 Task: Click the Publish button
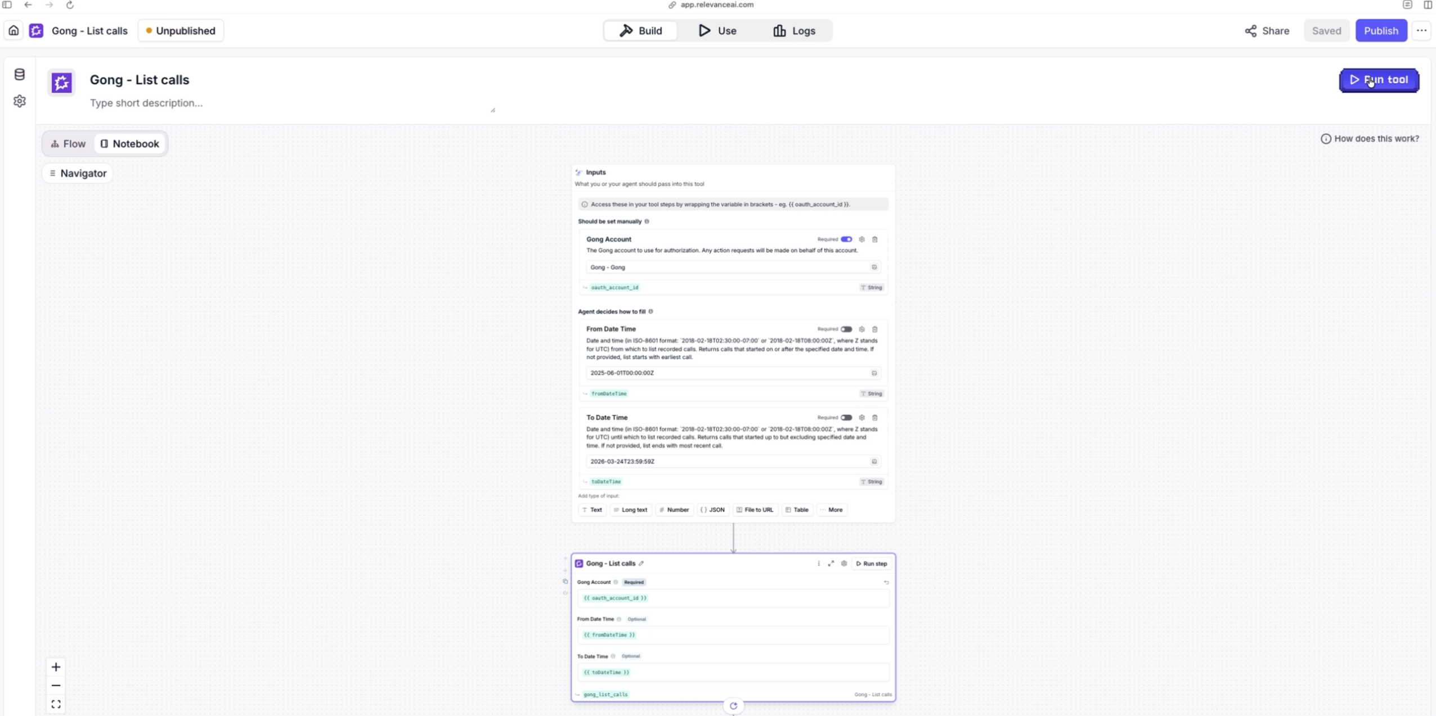click(1381, 31)
